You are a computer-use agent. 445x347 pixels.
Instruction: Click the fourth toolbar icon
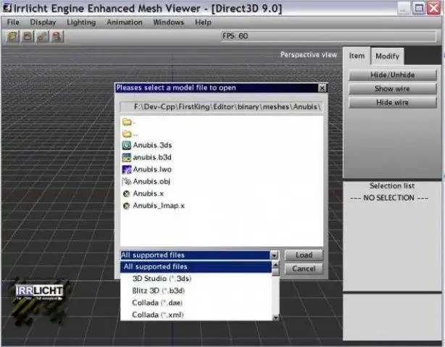tap(57, 36)
